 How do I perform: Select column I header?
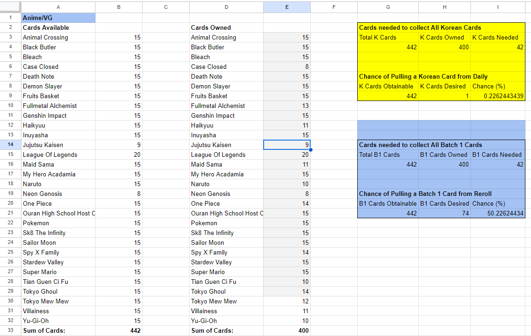coord(497,7)
